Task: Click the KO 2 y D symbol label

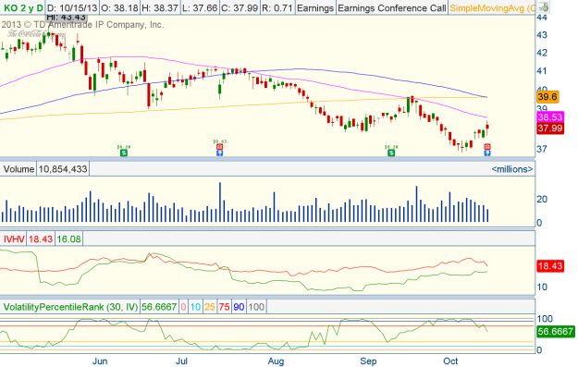Action: click(23, 7)
